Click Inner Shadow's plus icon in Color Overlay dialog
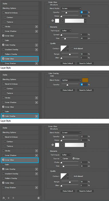The width and height of the screenshot is (109, 201). tap(36, 103)
